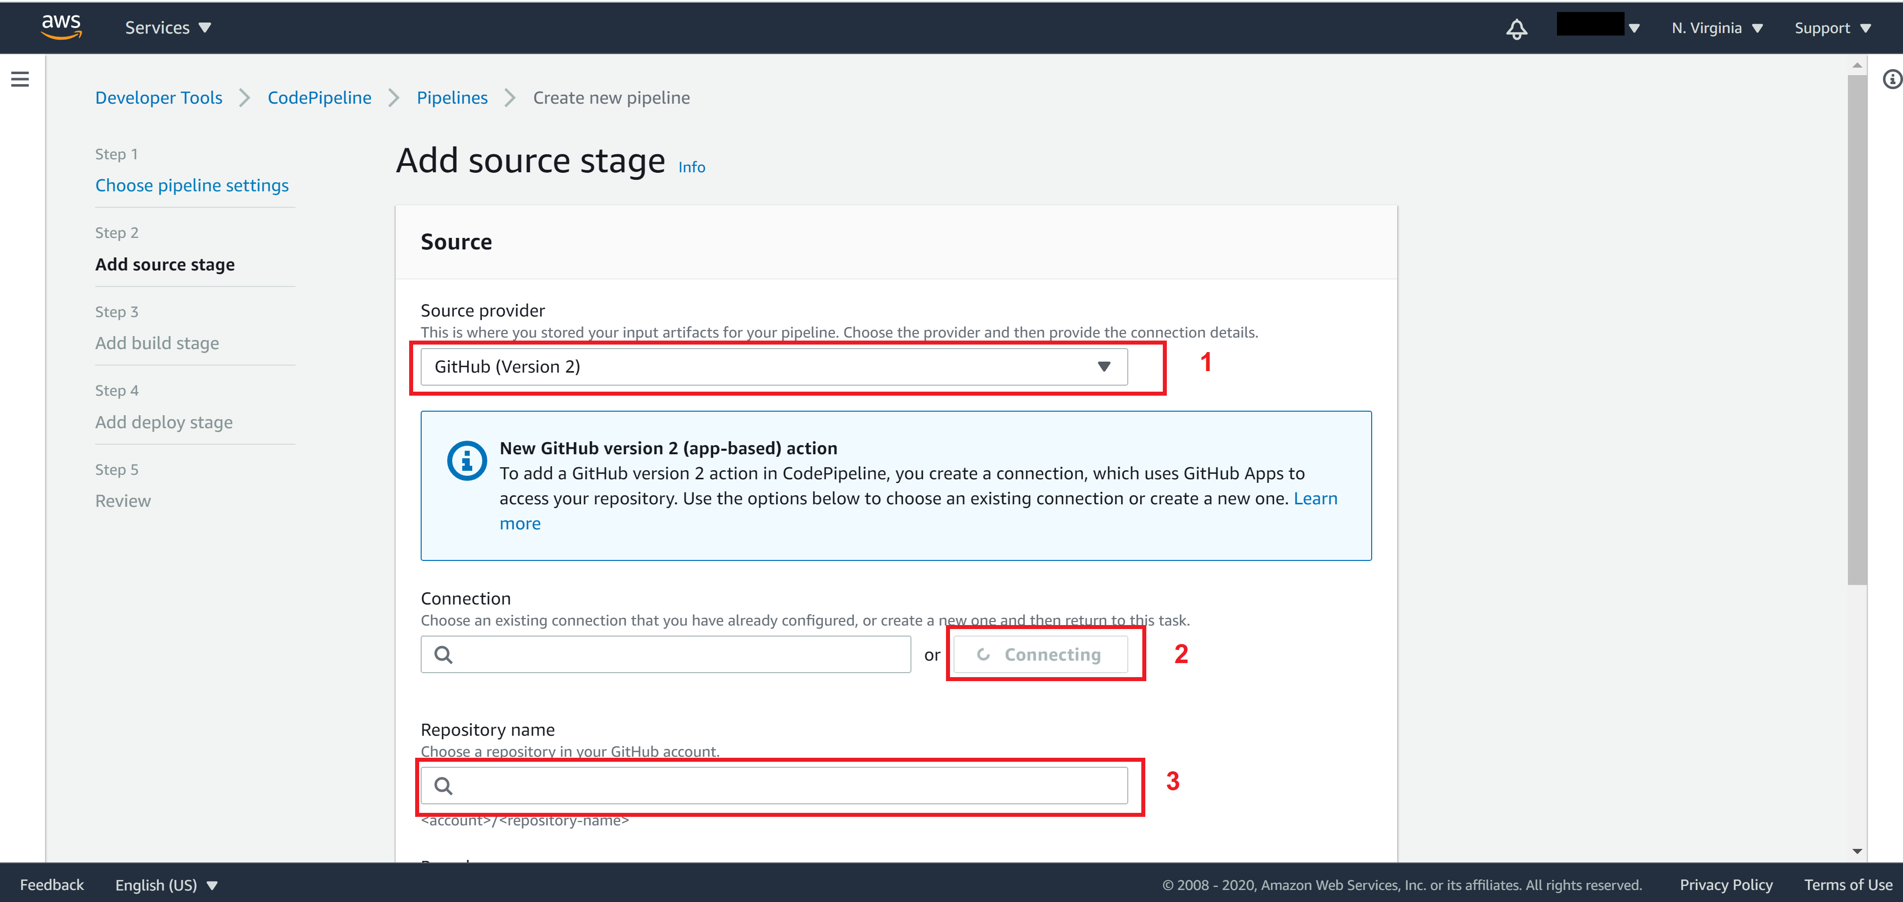Image resolution: width=1903 pixels, height=902 pixels.
Task: Click the AWS logo home icon
Action: [x=61, y=28]
